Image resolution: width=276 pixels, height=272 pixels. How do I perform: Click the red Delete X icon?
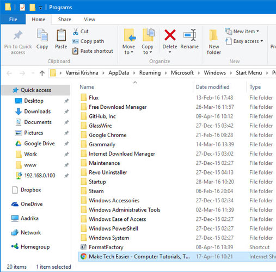[170, 35]
